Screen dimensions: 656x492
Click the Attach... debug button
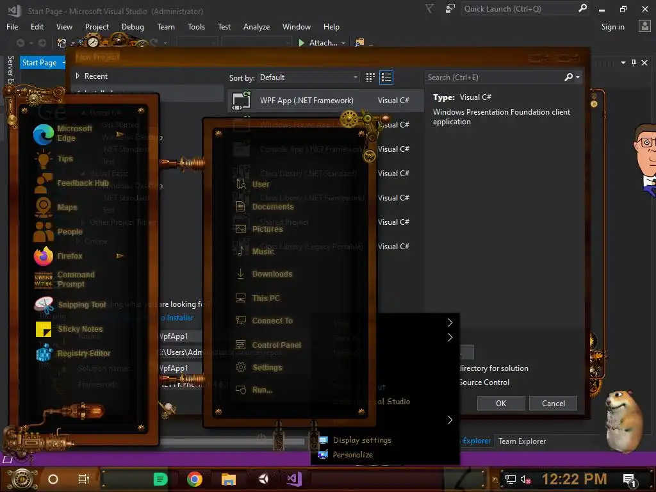coord(318,43)
